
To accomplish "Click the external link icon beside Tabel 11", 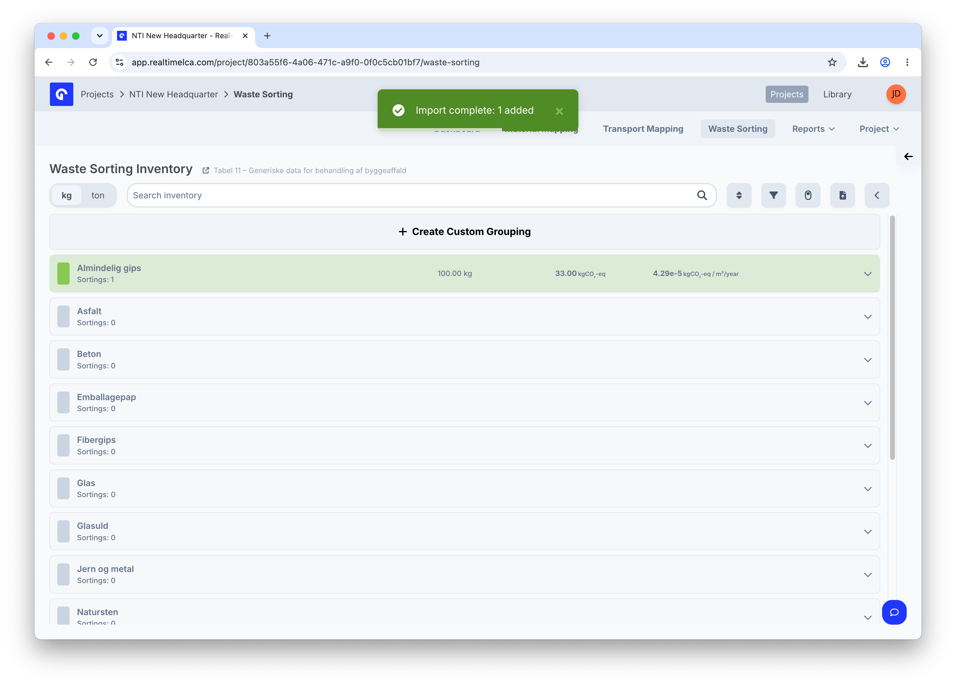I will coord(206,171).
